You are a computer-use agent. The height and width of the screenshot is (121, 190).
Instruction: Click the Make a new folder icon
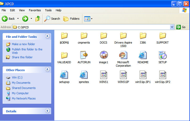(8, 44)
